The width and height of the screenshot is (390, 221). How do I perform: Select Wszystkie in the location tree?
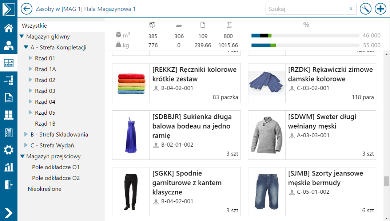click(x=34, y=25)
